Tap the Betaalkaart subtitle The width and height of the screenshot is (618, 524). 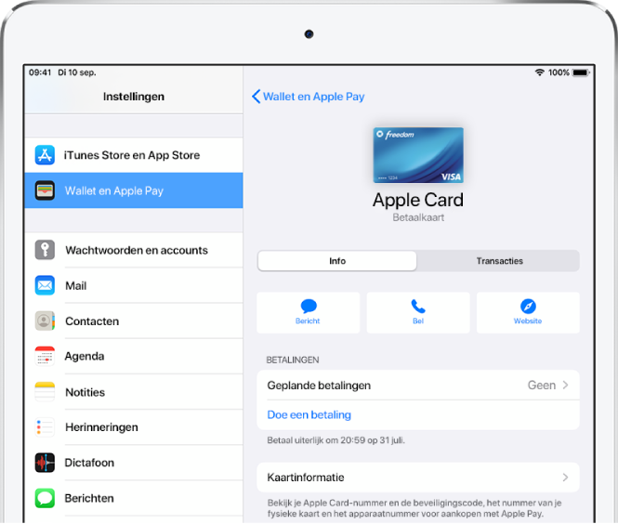point(418,217)
